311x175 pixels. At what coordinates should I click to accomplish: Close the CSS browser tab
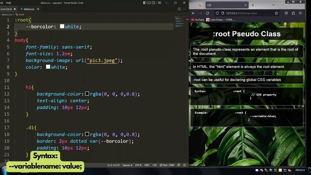click(x=245, y=5)
